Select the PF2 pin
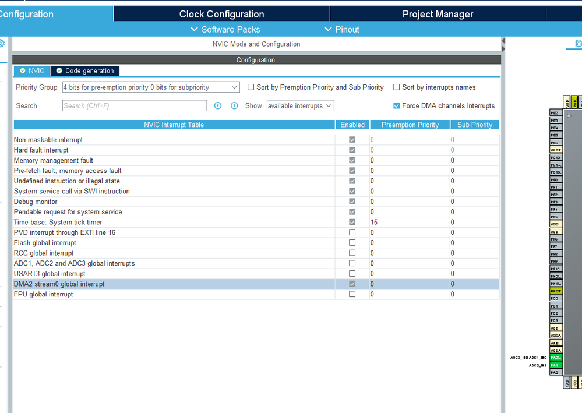Screen dimensions: 582x413 point(556,195)
